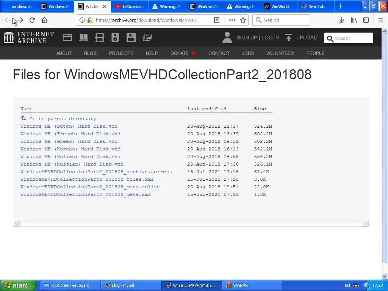The height and width of the screenshot is (291, 388).
Task: Open the JOBS navigation item
Action: click(x=248, y=53)
